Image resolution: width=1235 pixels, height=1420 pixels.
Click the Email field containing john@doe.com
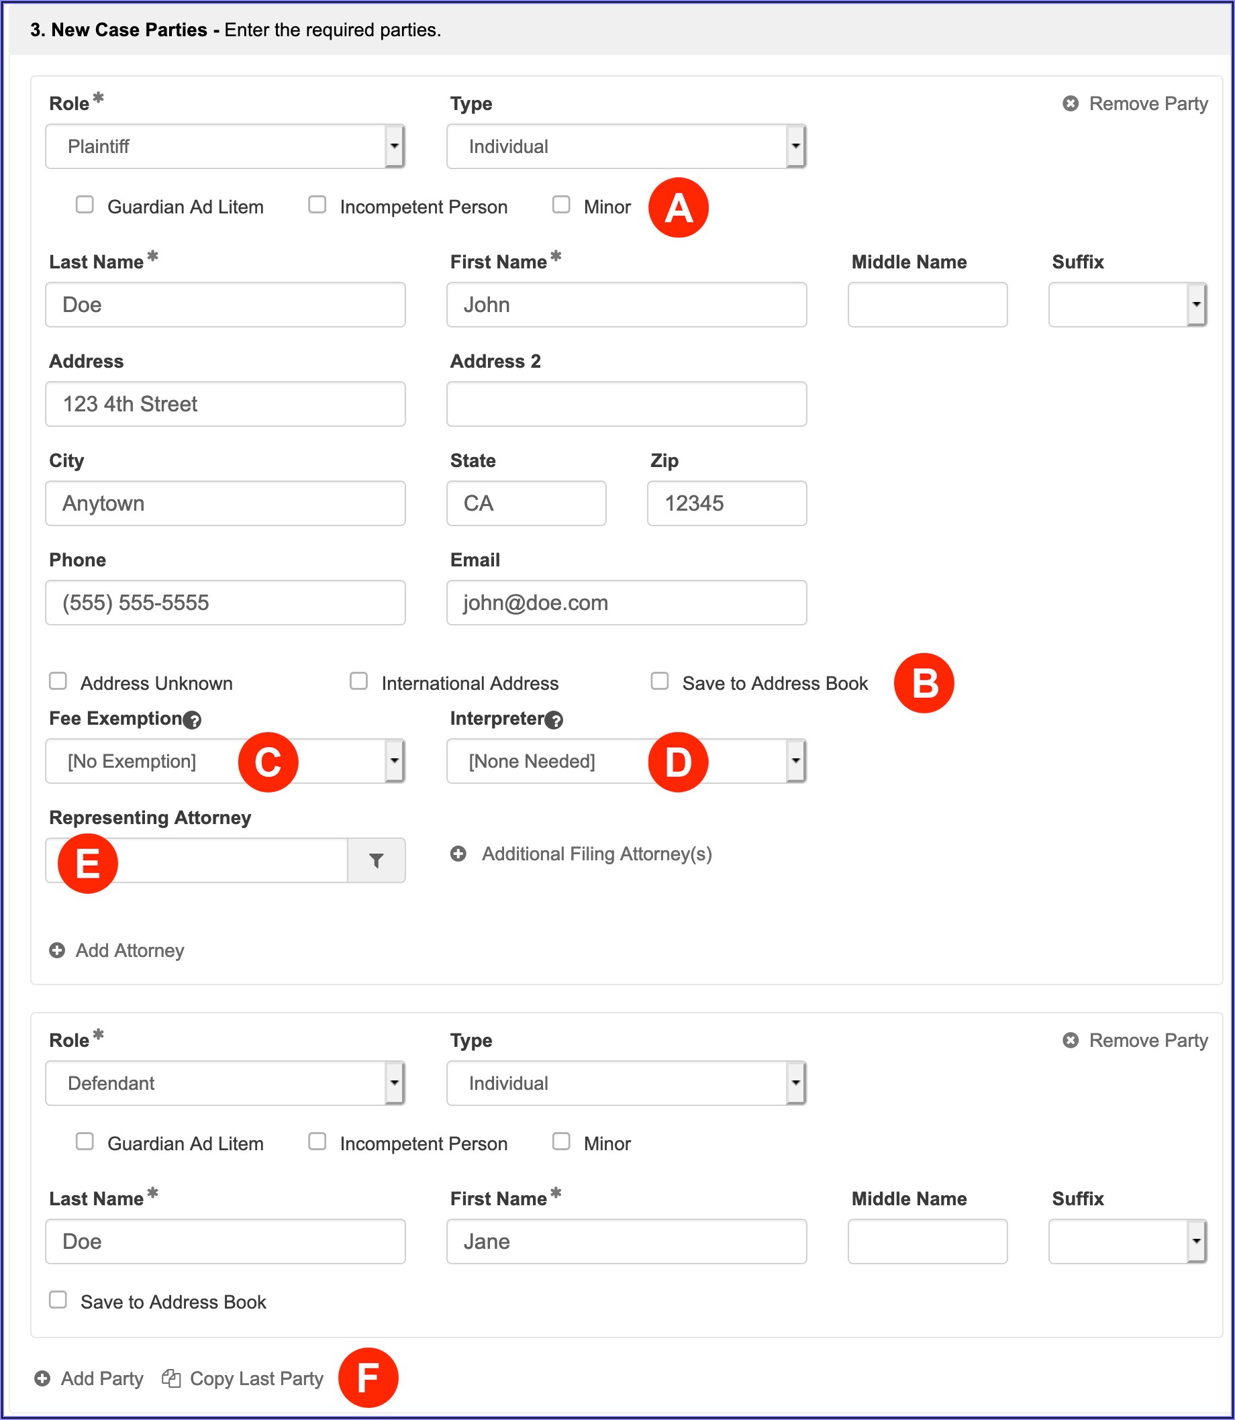tap(626, 602)
